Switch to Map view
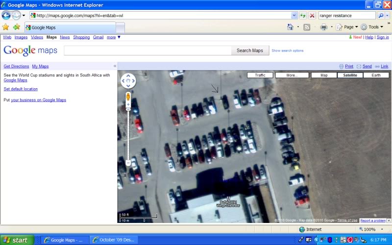This screenshot has height=245, width=392. (x=324, y=75)
